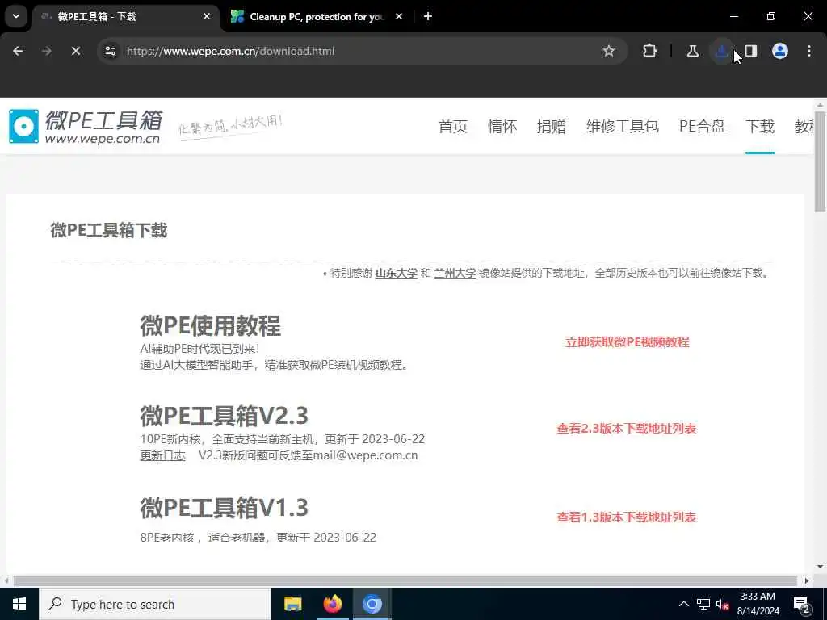Click the Chrome taskbar icon
Image resolution: width=827 pixels, height=620 pixels.
point(372,604)
